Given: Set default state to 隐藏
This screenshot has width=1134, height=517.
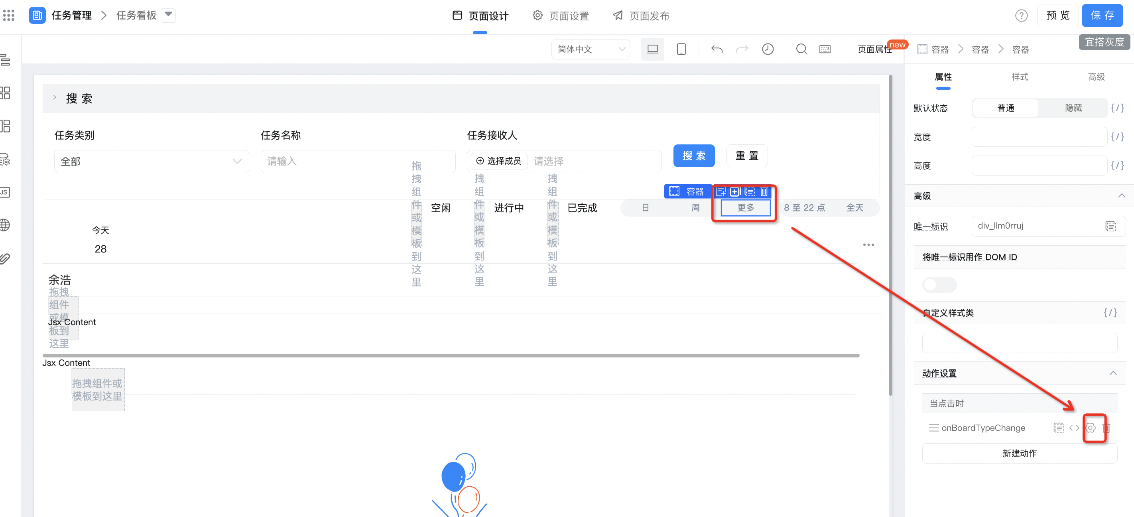Looking at the screenshot, I should pyautogui.click(x=1073, y=109).
